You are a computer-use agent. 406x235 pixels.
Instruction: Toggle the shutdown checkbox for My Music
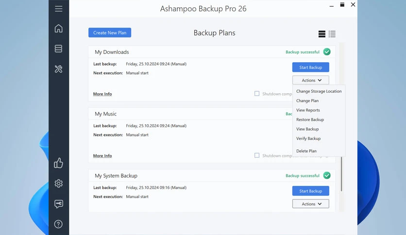(257, 155)
